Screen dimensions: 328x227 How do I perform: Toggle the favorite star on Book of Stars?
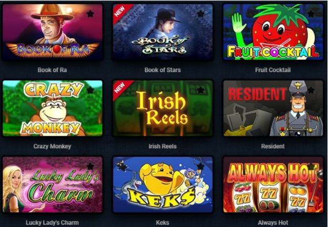201,14
